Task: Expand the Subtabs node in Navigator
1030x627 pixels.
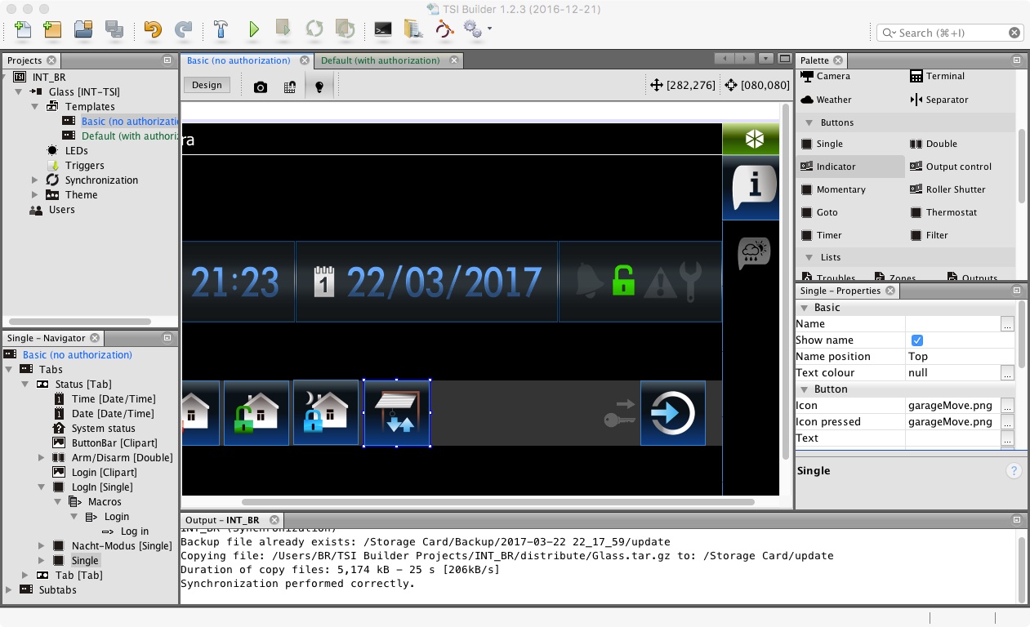Action: click(x=10, y=590)
